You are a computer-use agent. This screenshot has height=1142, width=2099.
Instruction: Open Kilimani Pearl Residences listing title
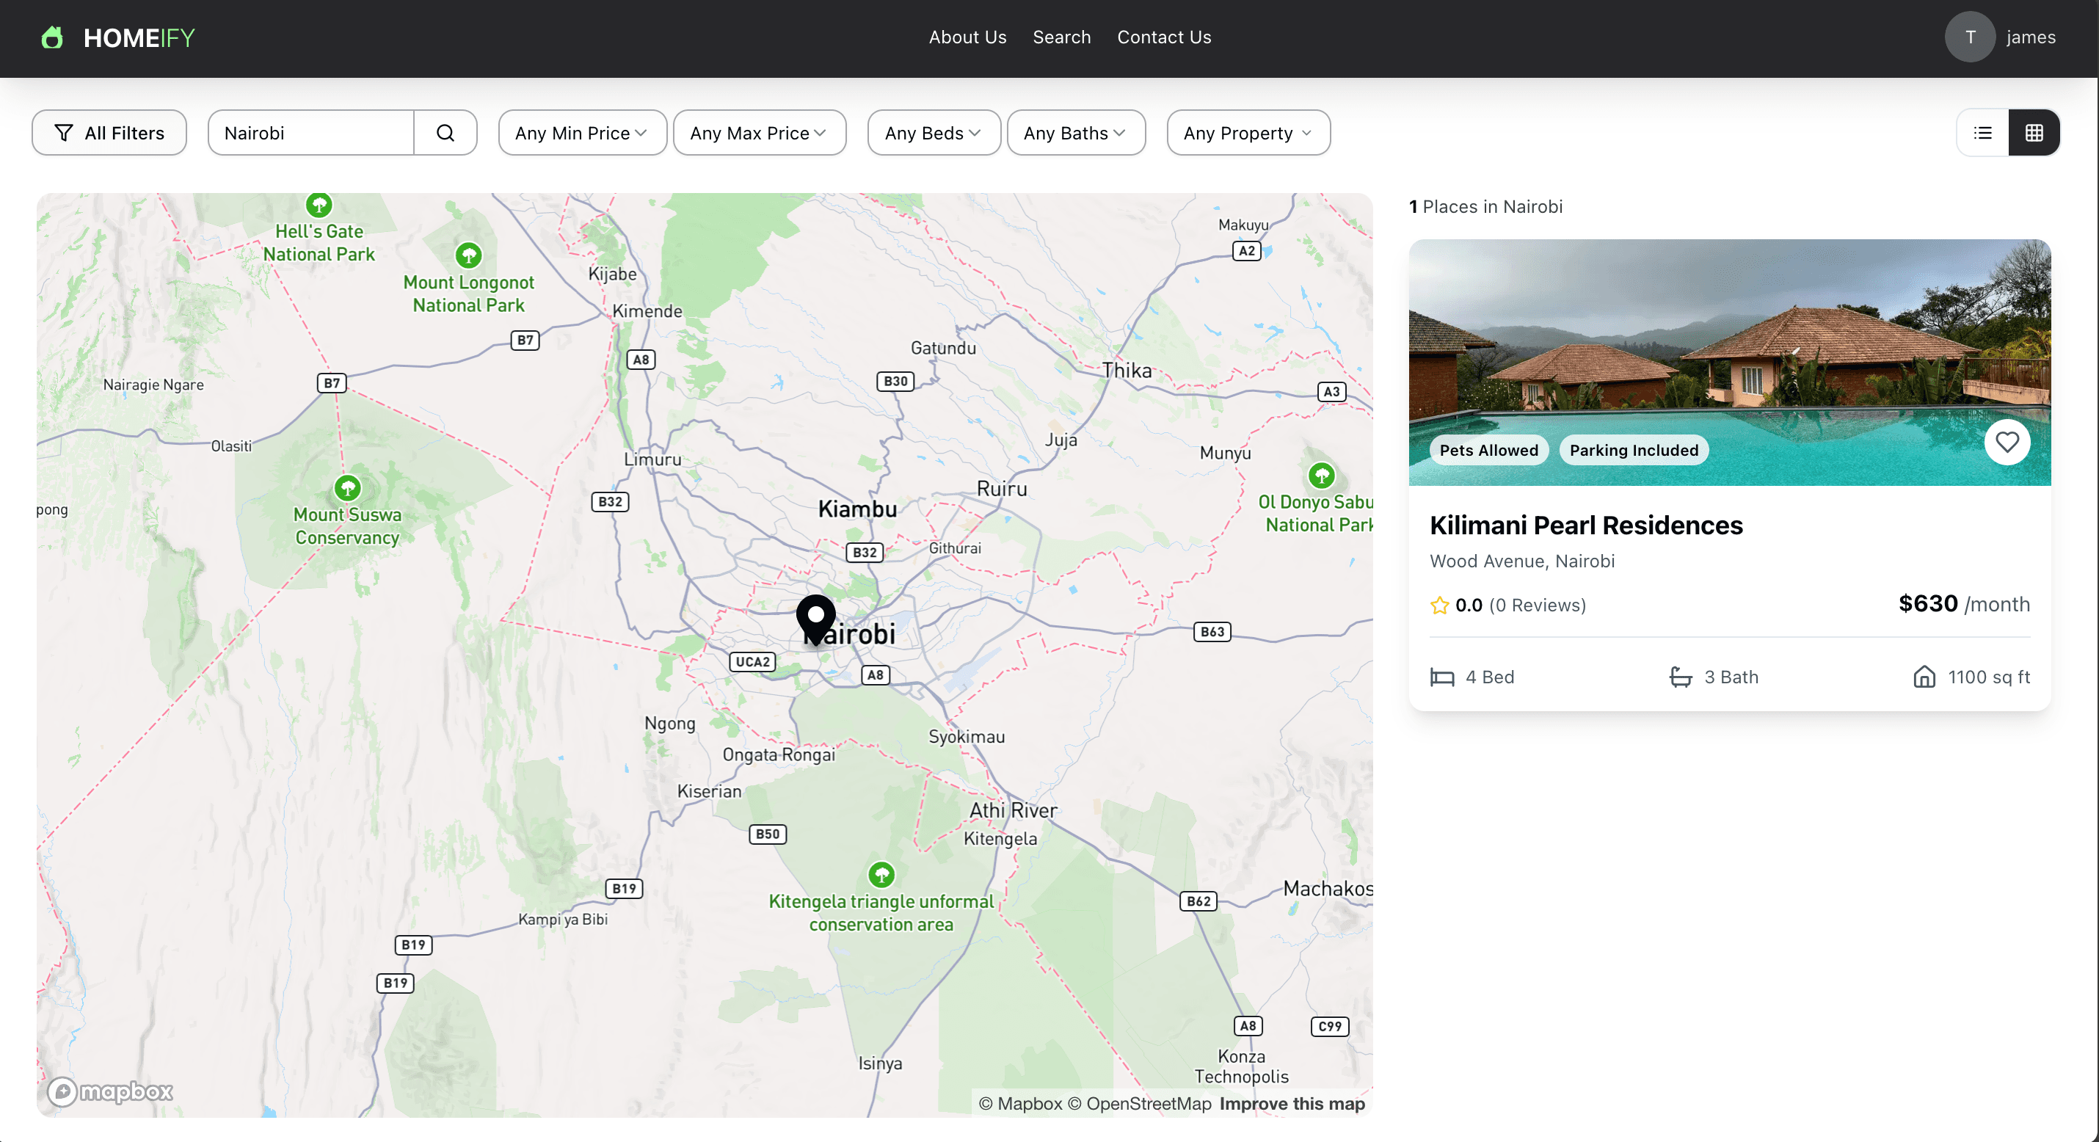pyautogui.click(x=1586, y=525)
